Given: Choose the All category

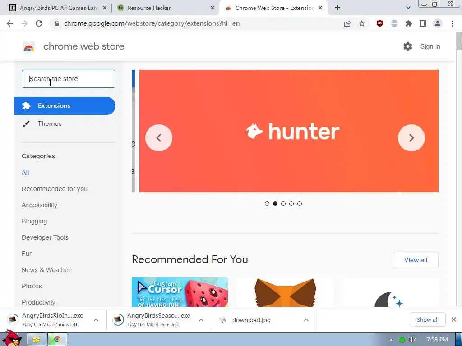Looking at the screenshot, I should tap(25, 173).
